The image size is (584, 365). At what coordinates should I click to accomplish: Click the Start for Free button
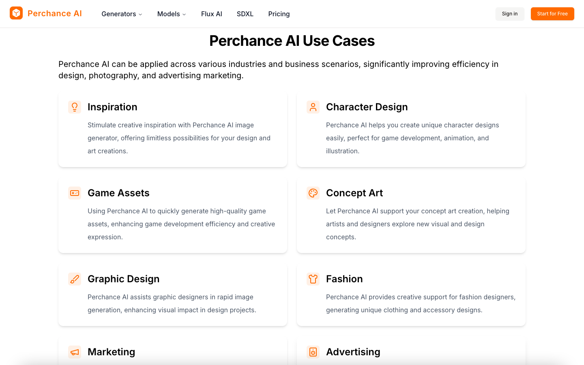(x=552, y=14)
